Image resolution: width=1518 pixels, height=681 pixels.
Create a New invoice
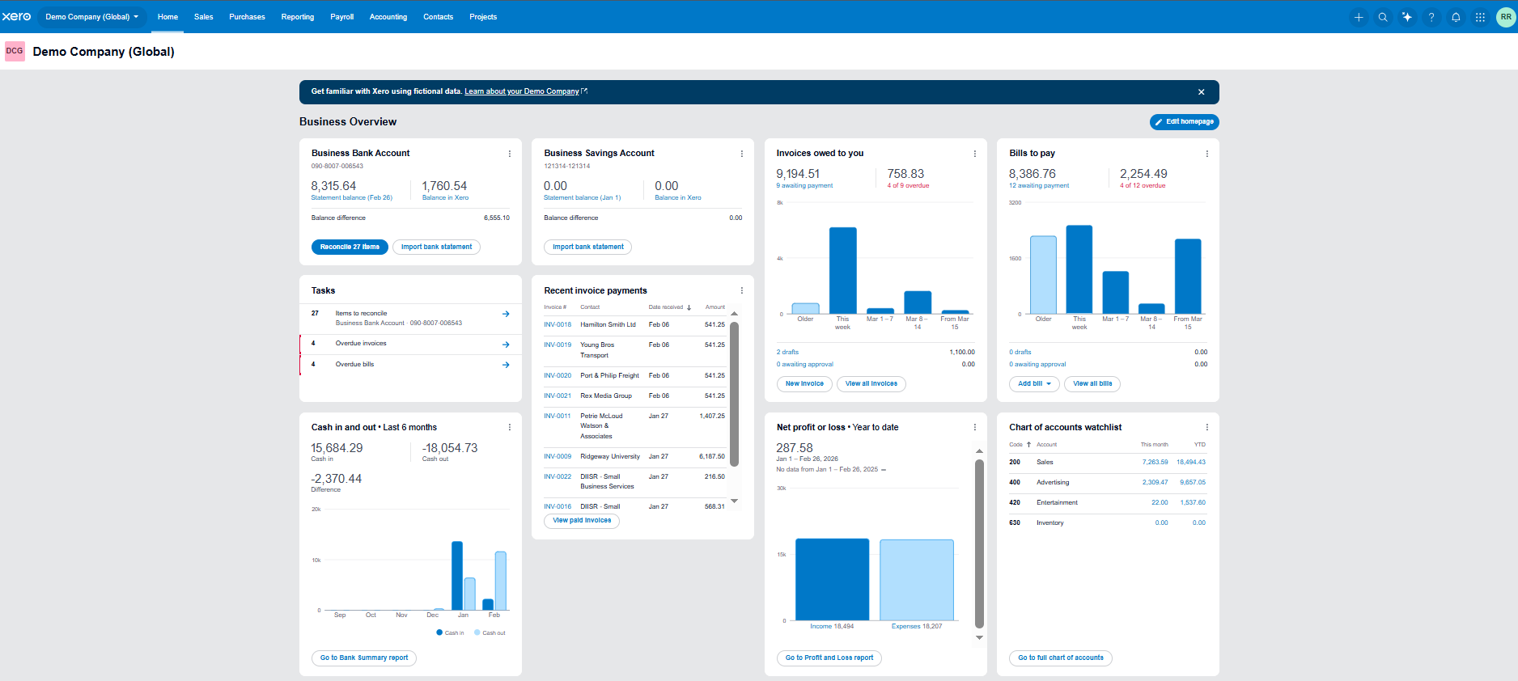click(x=804, y=384)
